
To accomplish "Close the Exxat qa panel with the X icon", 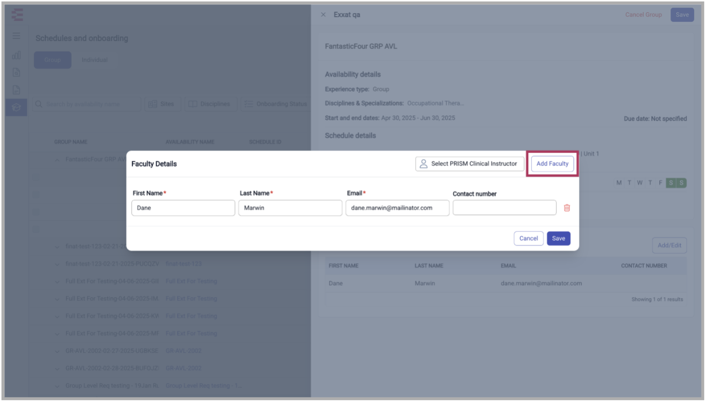I will coord(323,15).
